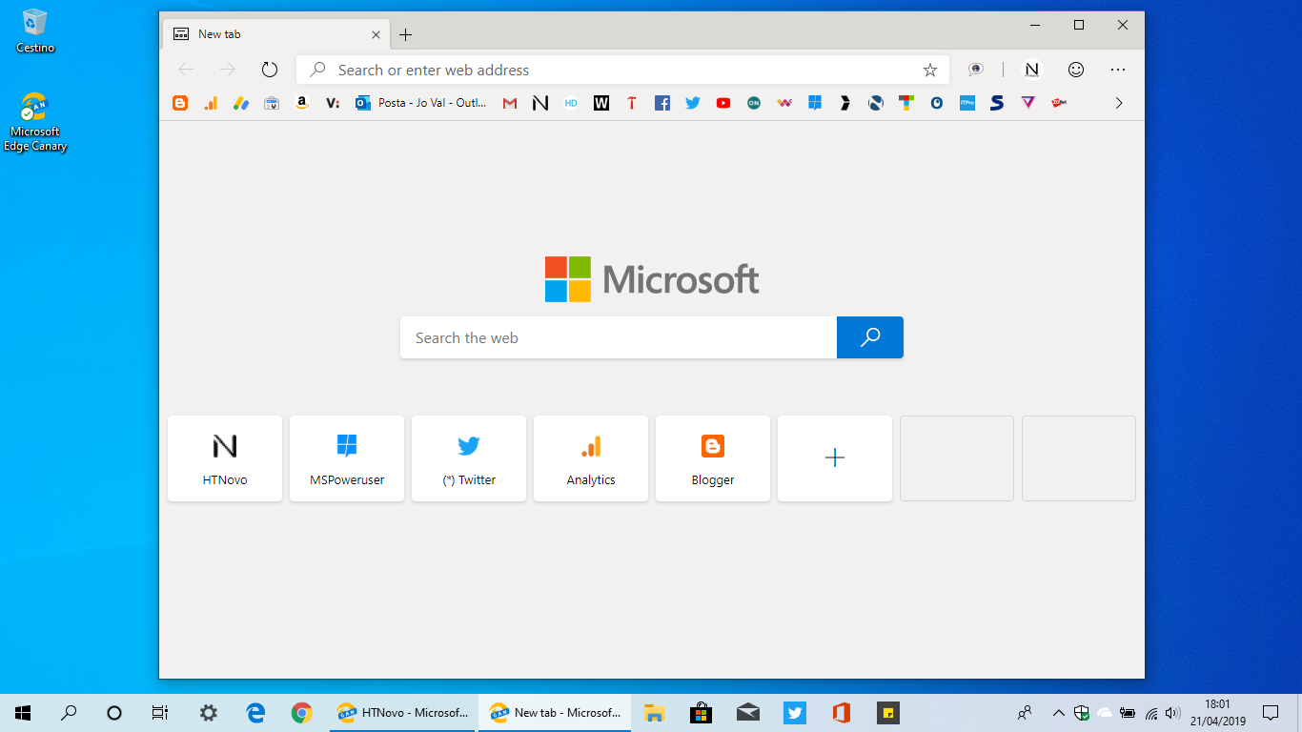1302x732 pixels.
Task: Add a new top site with the plus tile
Action: (834, 458)
